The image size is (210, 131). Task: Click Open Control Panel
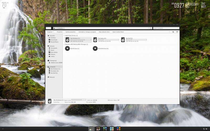tap(118, 32)
